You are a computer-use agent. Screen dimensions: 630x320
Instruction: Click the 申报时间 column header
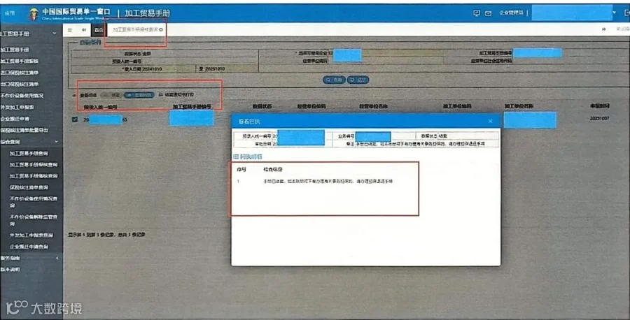click(x=600, y=106)
